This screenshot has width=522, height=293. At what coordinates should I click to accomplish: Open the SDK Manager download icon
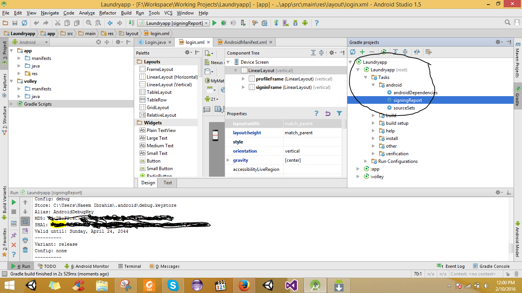click(295, 23)
